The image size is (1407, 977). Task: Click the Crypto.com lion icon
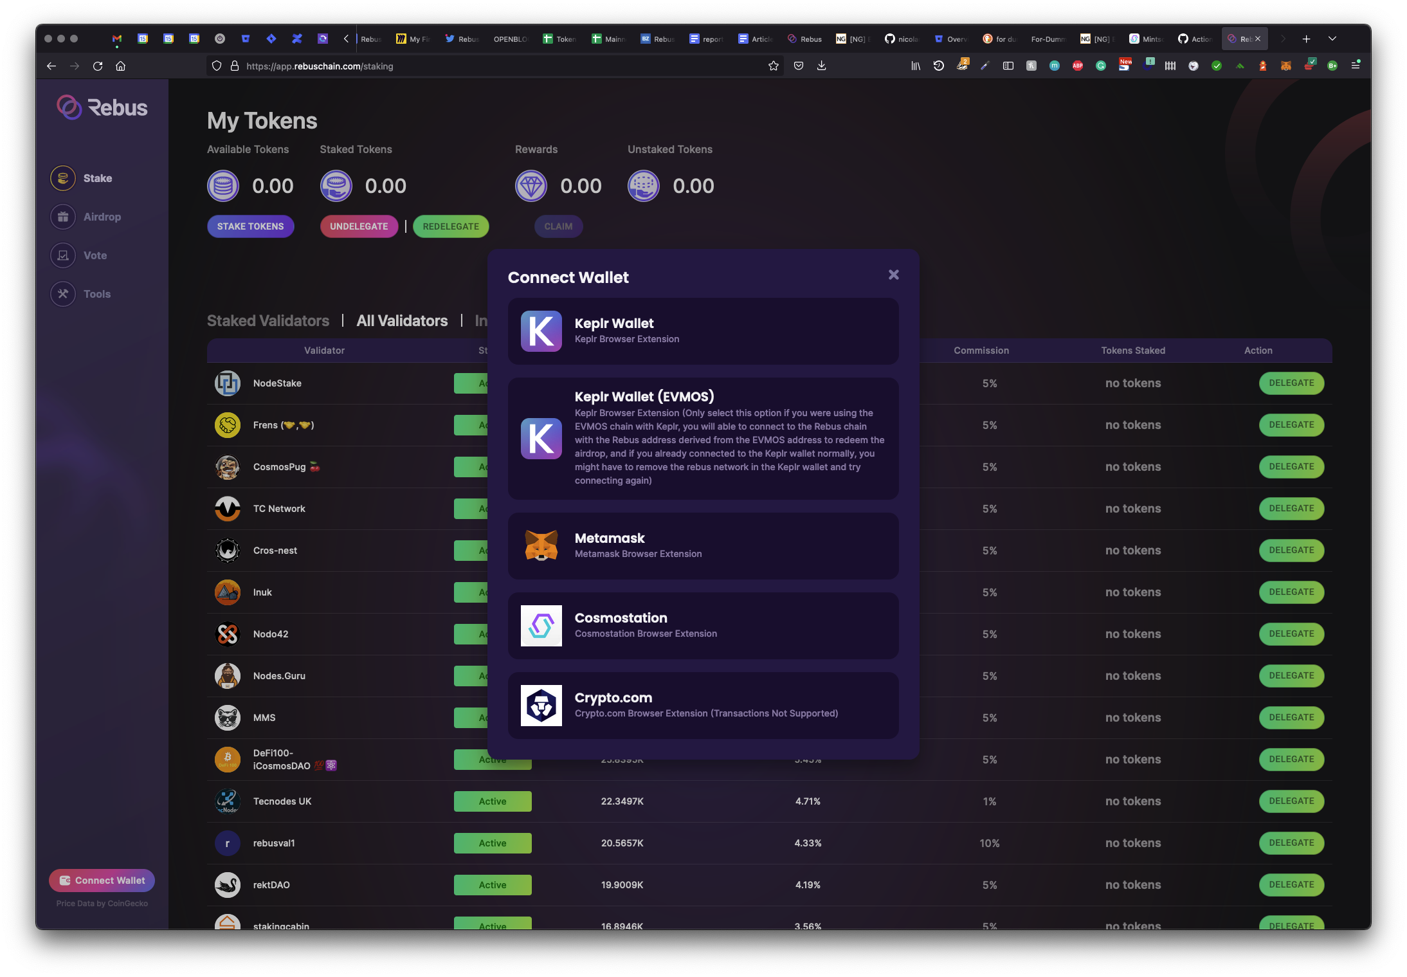pyautogui.click(x=541, y=706)
